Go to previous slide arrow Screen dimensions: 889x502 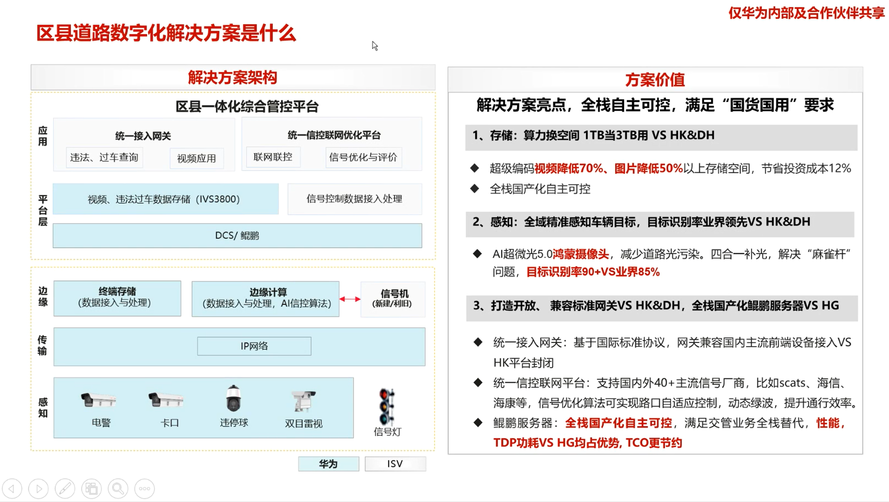click(12, 489)
